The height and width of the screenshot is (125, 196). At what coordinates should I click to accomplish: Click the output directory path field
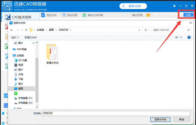pyautogui.click(x=167, y=15)
